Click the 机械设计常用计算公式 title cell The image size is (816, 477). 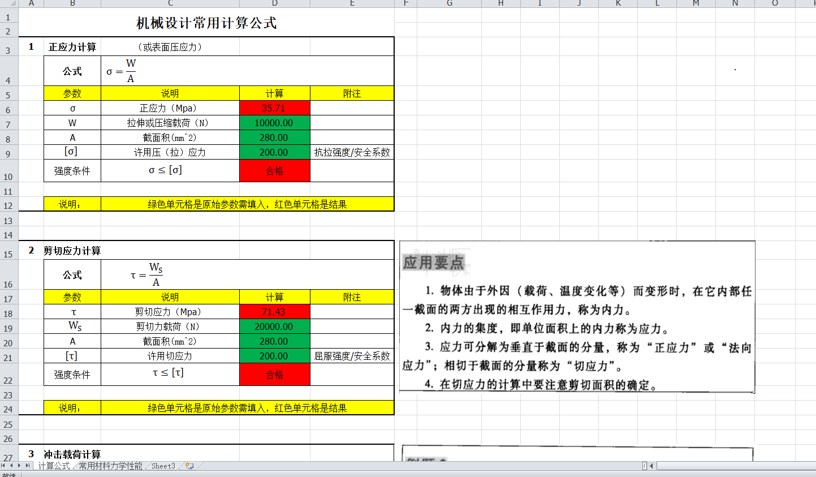click(x=206, y=23)
